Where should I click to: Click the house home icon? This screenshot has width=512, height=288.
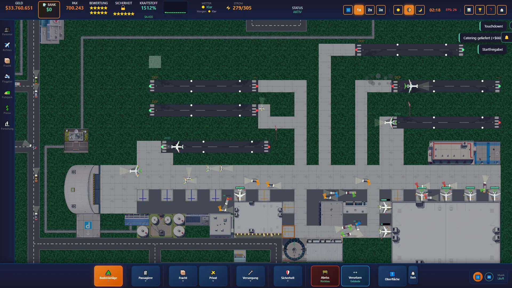(x=502, y=10)
